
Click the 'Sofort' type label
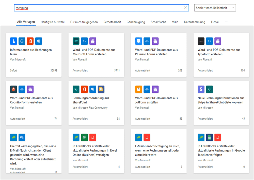13,70
